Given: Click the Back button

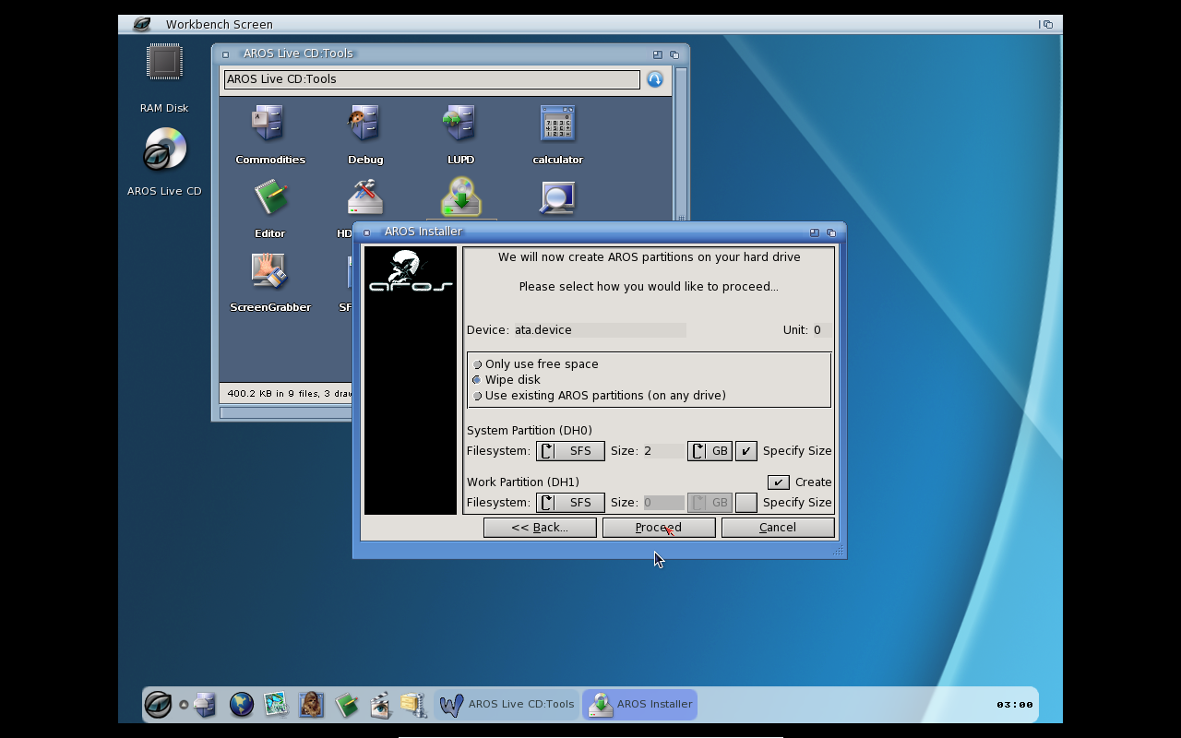Looking at the screenshot, I should 540,528.
